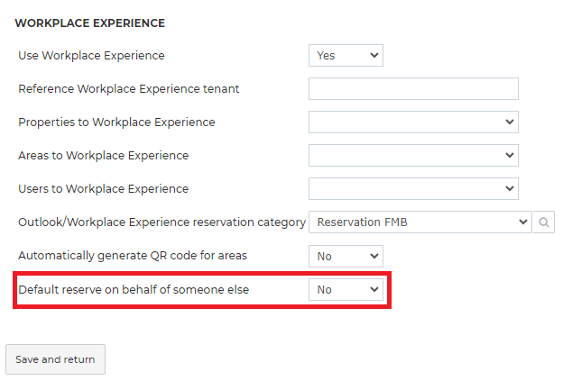
Task: Select the Reference Workplace Experience tenant label
Action: 128,89
